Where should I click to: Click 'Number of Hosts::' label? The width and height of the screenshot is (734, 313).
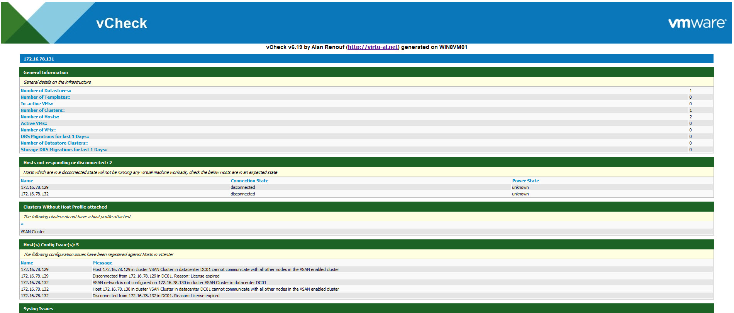(x=40, y=117)
